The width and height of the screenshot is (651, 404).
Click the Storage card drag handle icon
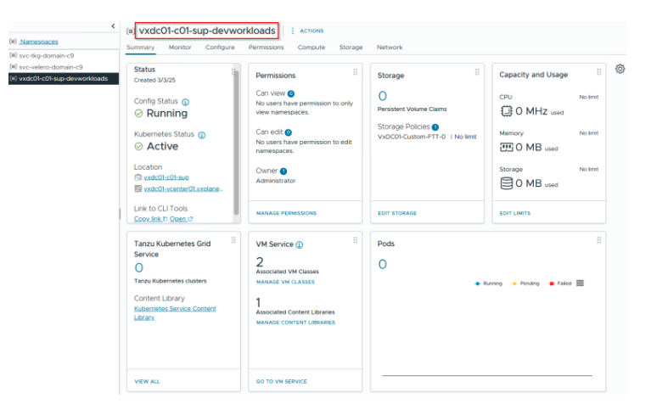click(x=477, y=72)
